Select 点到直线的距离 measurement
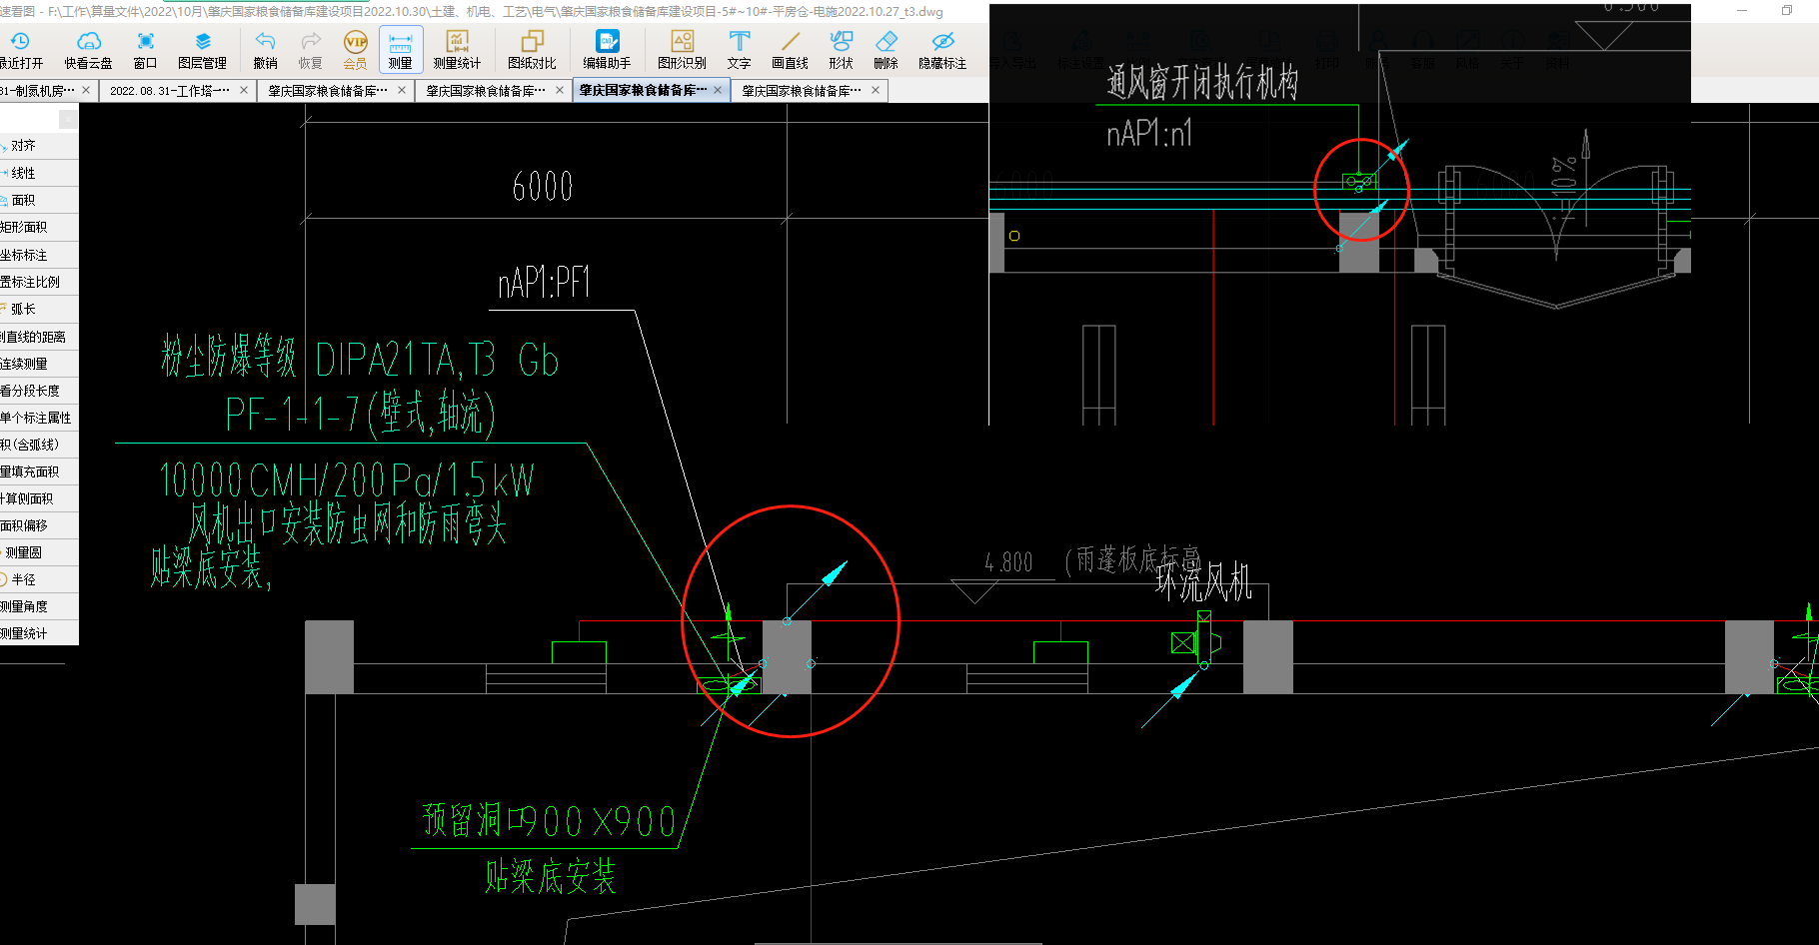Viewport: 1819px width, 945px height. tap(39, 337)
